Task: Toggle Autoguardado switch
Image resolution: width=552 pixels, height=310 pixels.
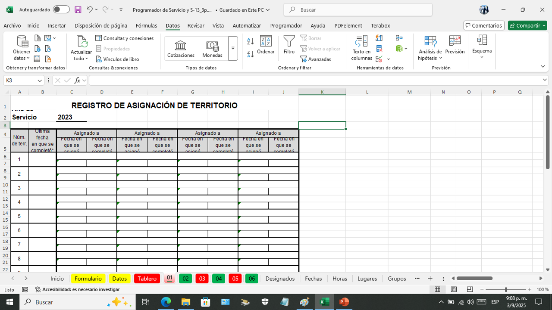Action: [61, 9]
